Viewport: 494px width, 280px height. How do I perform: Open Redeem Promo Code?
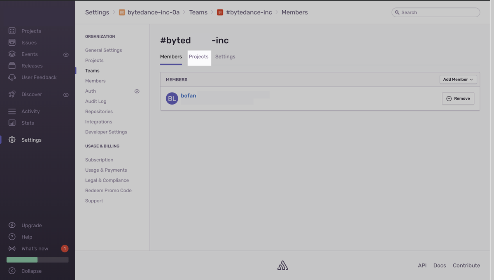(x=108, y=191)
